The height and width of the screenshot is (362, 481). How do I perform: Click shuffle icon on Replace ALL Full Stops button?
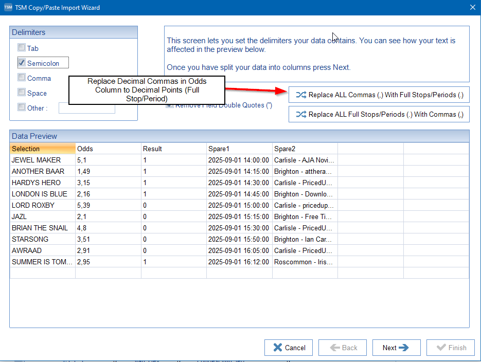click(301, 114)
